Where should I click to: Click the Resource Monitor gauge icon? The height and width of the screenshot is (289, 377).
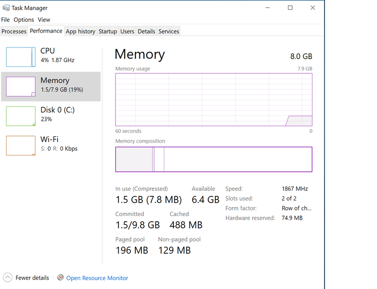click(60, 278)
